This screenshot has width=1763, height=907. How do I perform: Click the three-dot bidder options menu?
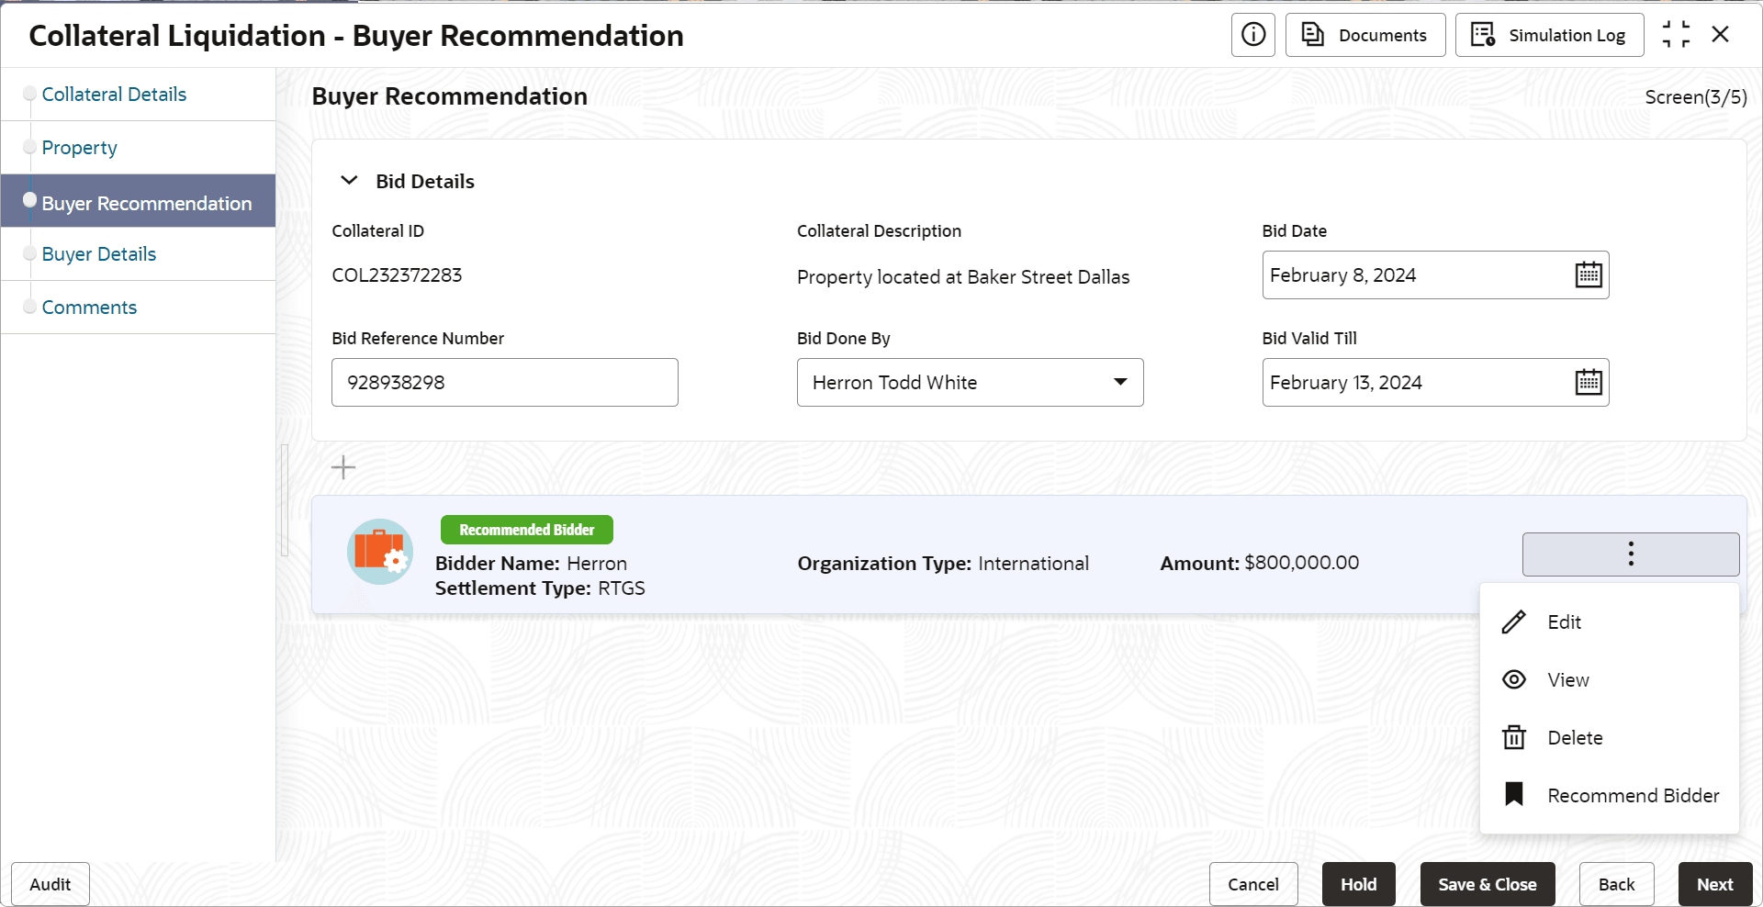tap(1630, 554)
